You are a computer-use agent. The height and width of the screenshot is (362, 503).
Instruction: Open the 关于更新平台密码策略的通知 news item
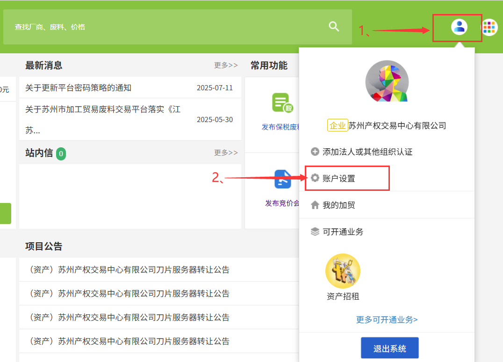pos(78,87)
